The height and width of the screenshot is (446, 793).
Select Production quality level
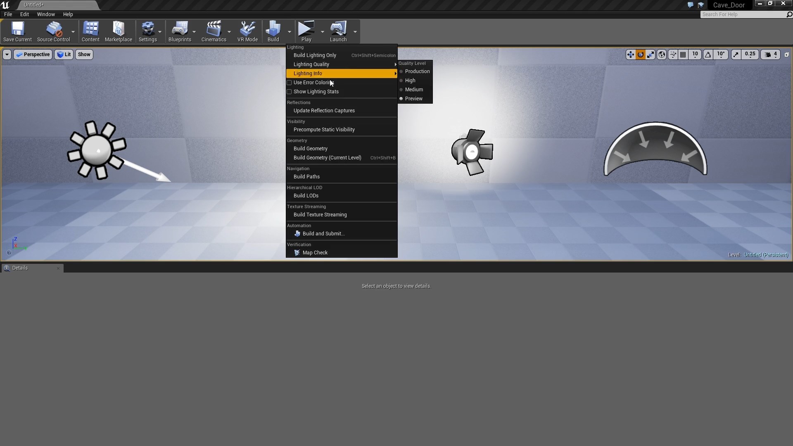pyautogui.click(x=417, y=71)
